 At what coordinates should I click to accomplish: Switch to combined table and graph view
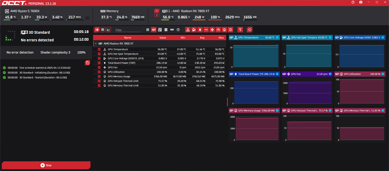[x=97, y=30]
